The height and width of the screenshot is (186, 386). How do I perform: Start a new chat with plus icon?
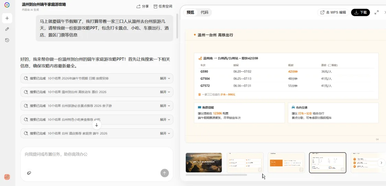(7, 18)
